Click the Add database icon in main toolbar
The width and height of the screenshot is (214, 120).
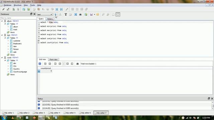click(13, 9)
